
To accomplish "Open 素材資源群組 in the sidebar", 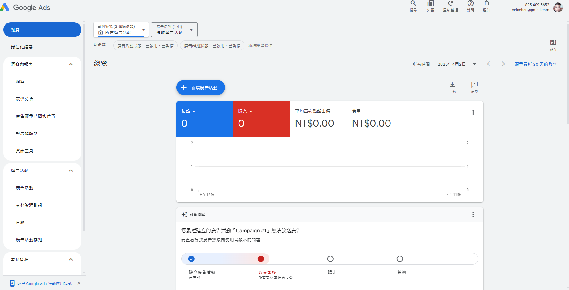I will pos(42,205).
